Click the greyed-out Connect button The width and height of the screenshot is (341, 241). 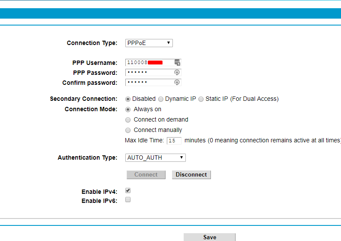[146, 175]
